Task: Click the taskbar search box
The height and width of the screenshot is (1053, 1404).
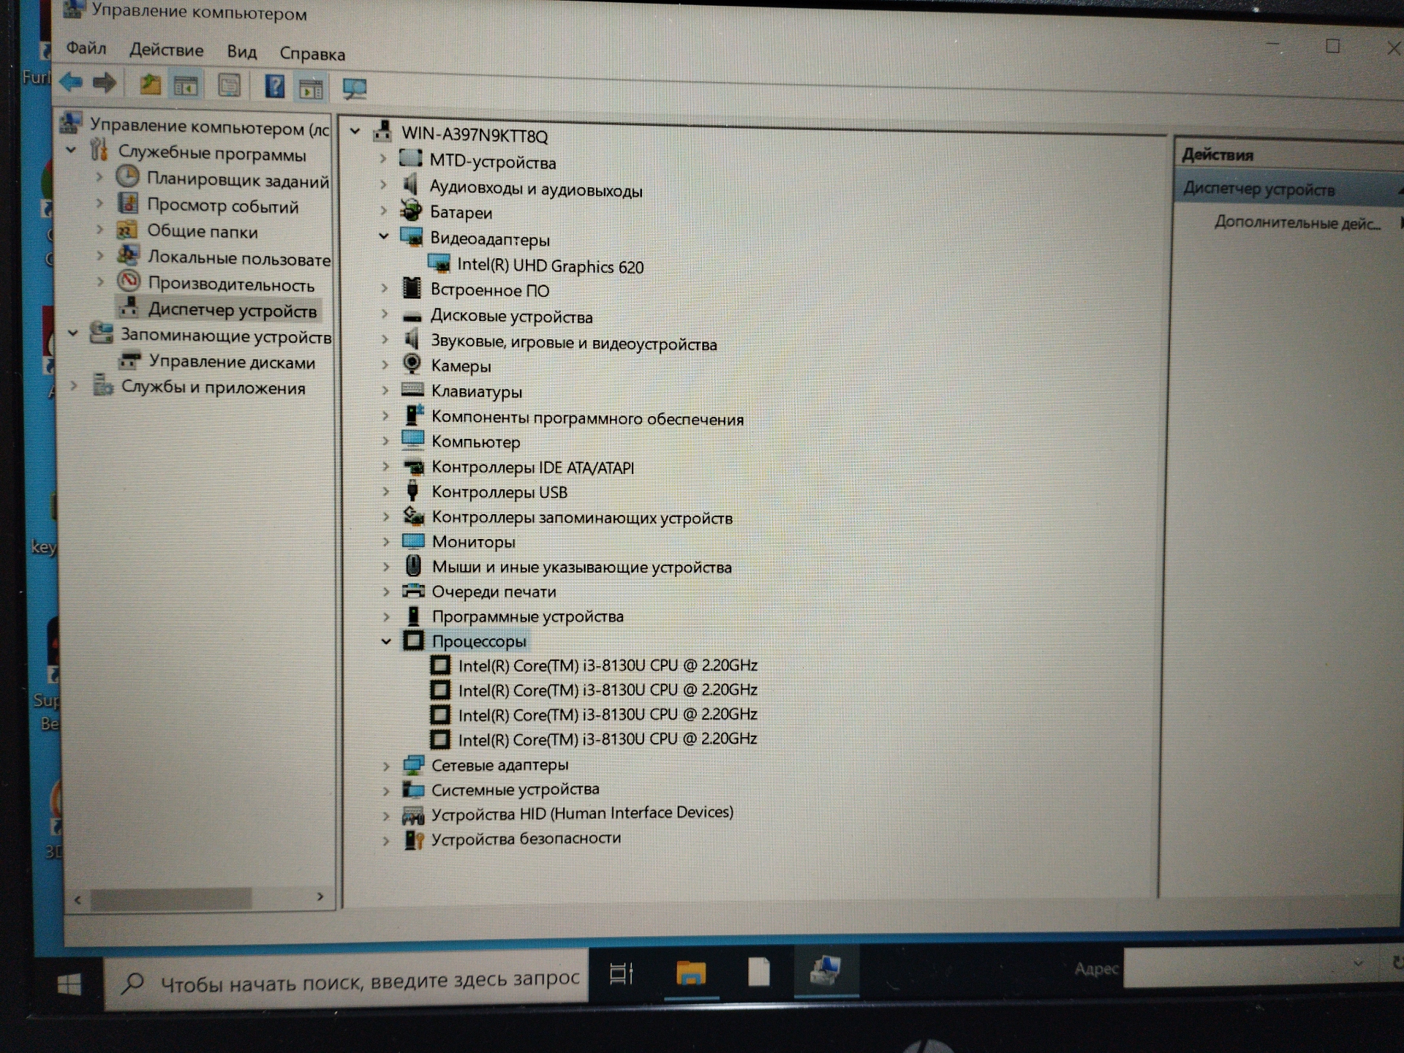Action: (x=347, y=980)
